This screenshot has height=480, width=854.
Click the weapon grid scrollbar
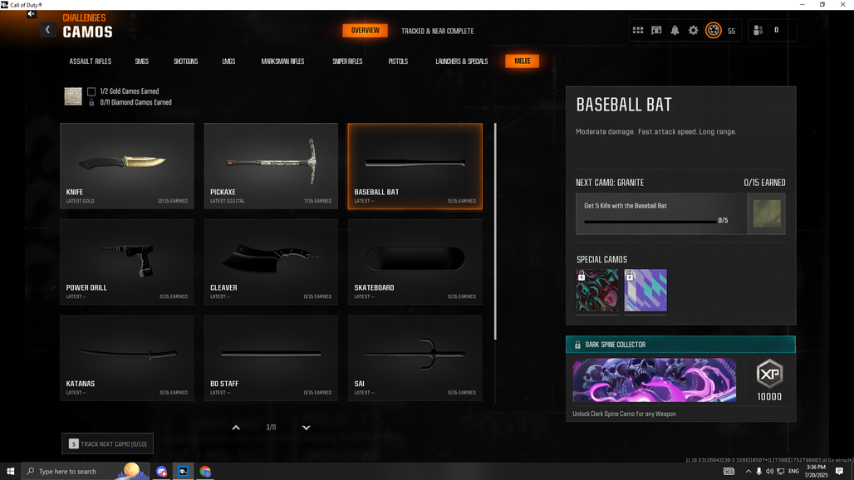tap(495, 232)
